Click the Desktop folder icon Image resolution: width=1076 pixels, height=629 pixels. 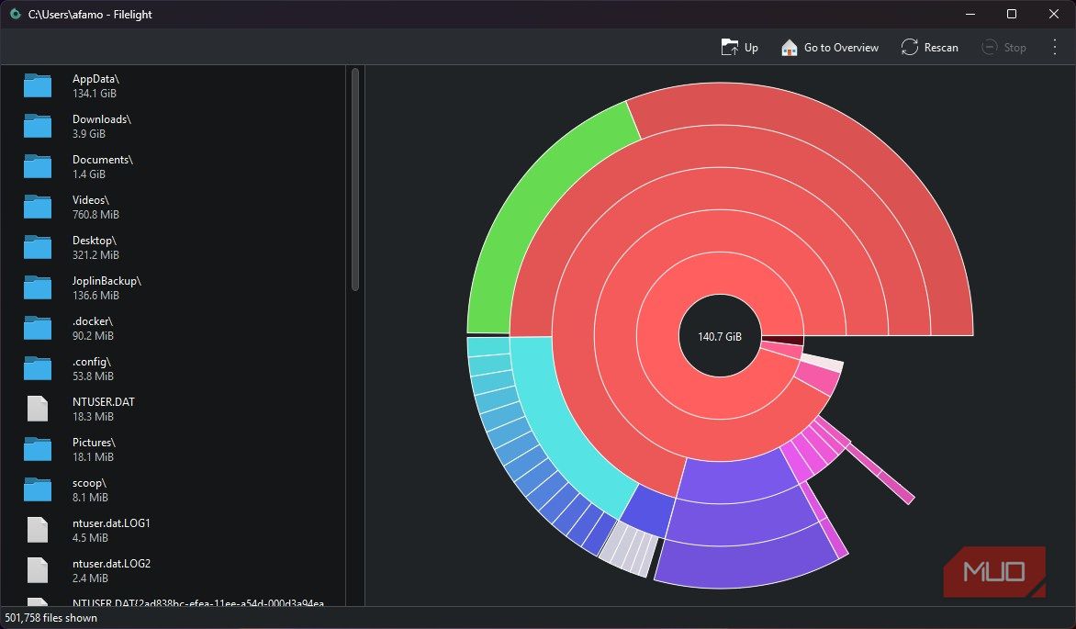38,247
